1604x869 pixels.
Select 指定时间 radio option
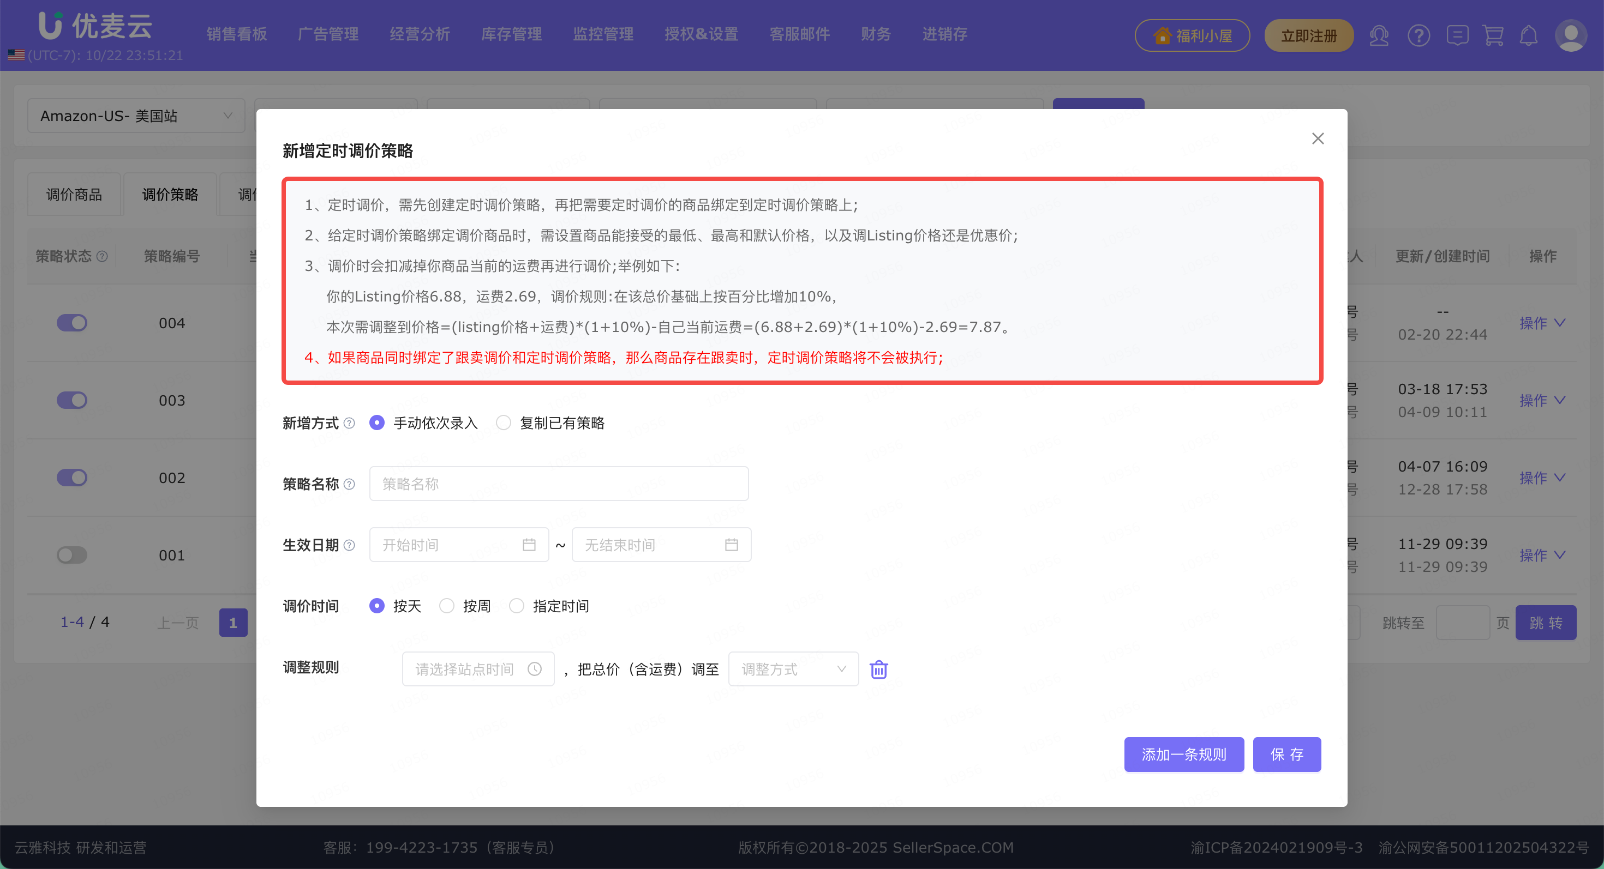click(x=516, y=606)
